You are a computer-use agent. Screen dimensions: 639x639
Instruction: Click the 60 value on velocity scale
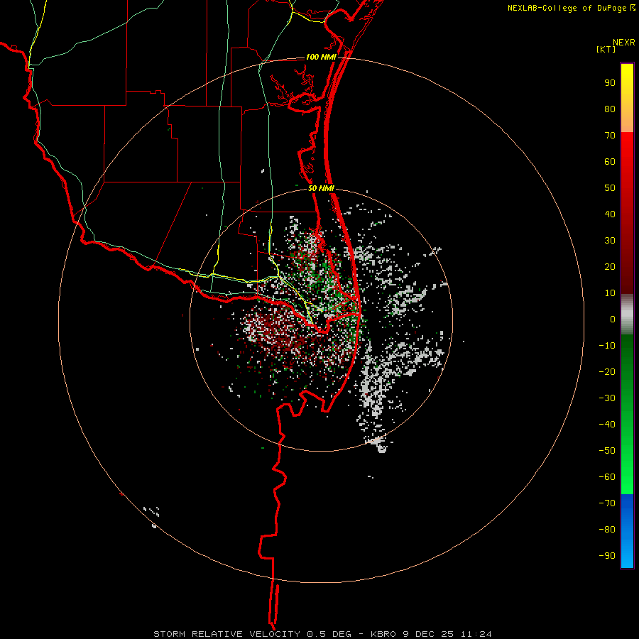tap(610, 162)
